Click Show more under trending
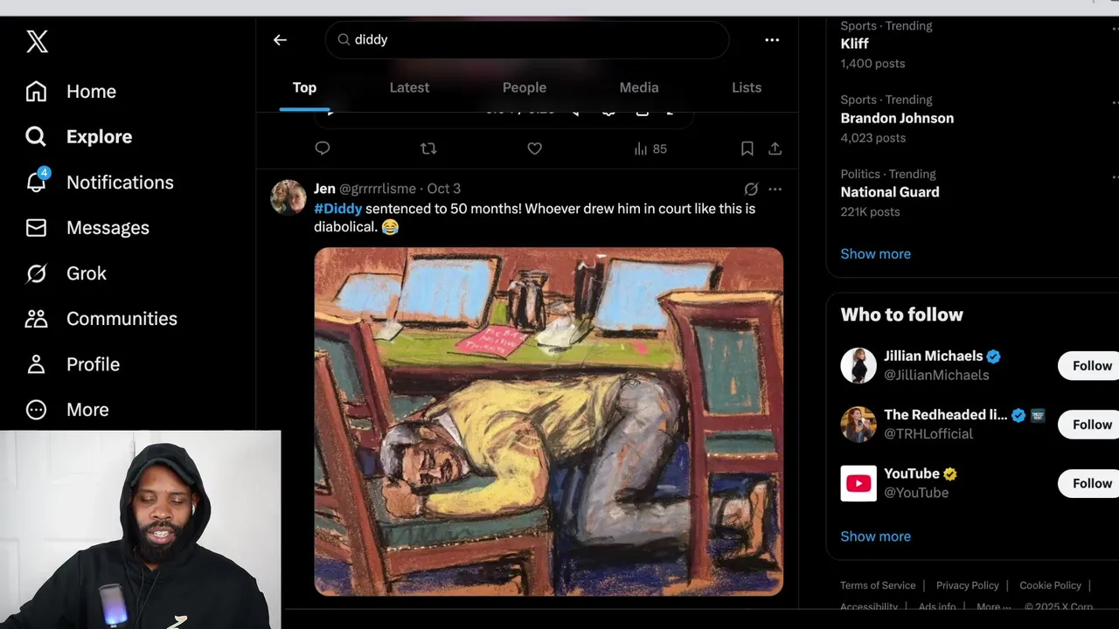1119x629 pixels. (x=875, y=253)
